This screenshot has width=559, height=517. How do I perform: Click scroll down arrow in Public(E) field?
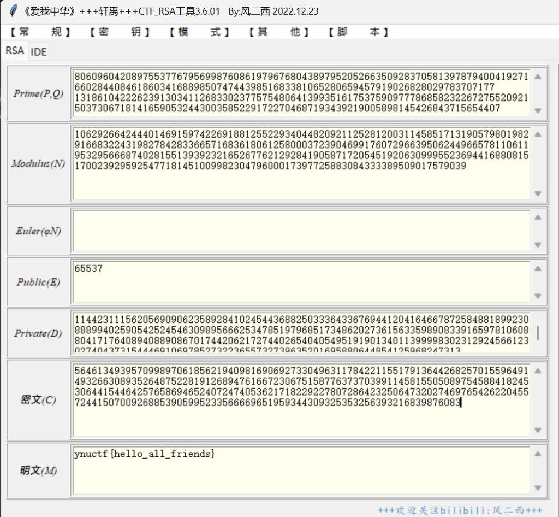click(538, 296)
